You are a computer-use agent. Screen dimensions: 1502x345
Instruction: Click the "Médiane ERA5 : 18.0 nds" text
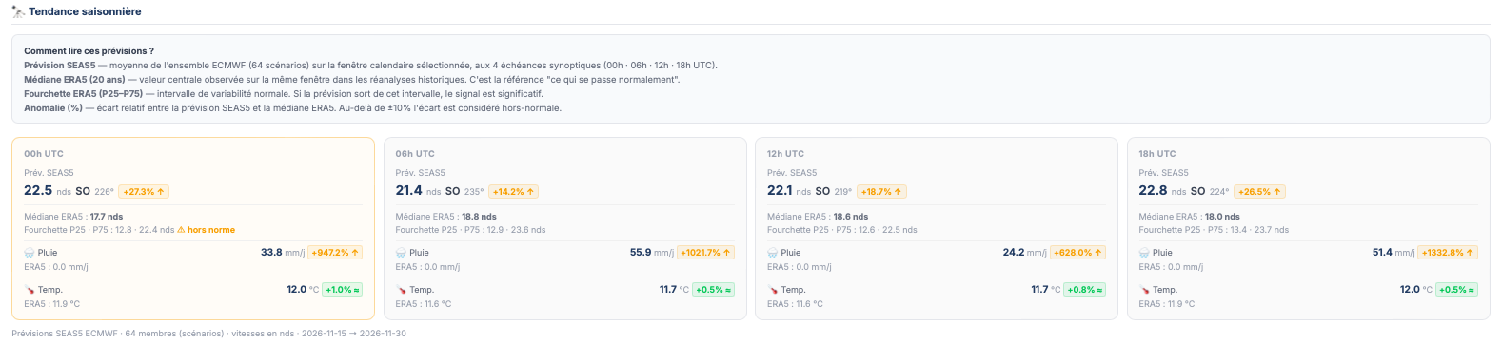click(1189, 217)
